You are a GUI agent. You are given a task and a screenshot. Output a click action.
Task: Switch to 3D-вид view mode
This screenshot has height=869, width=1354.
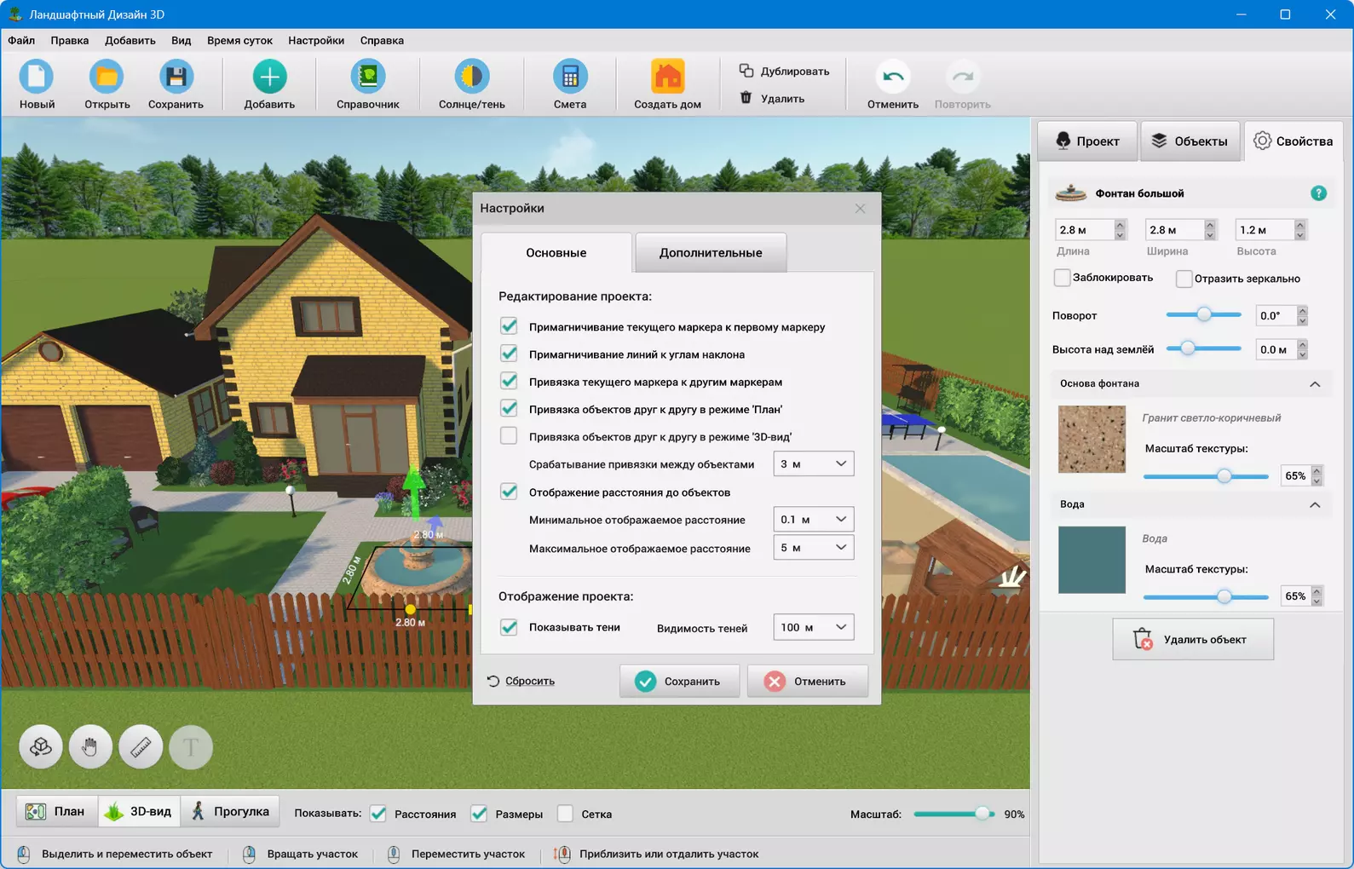pos(141,811)
